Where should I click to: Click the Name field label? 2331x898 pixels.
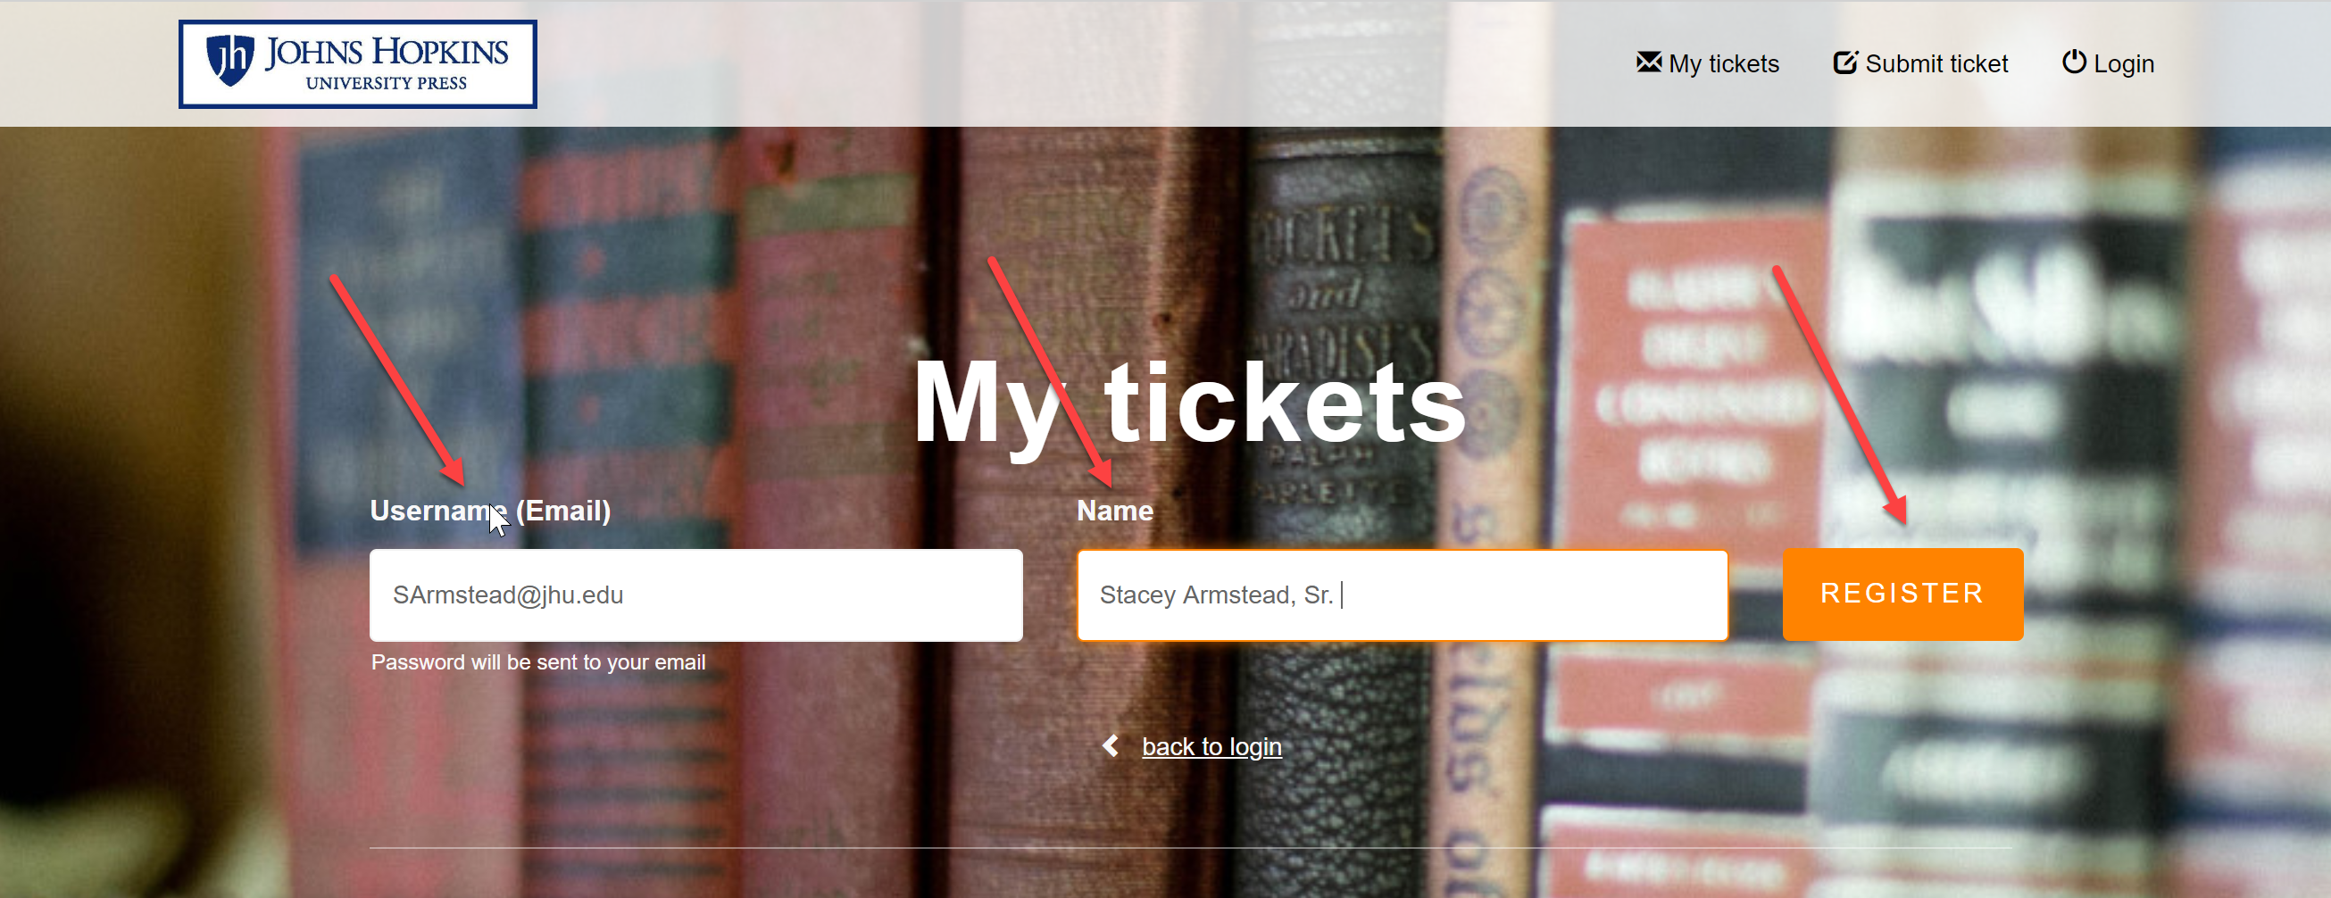(x=1114, y=511)
